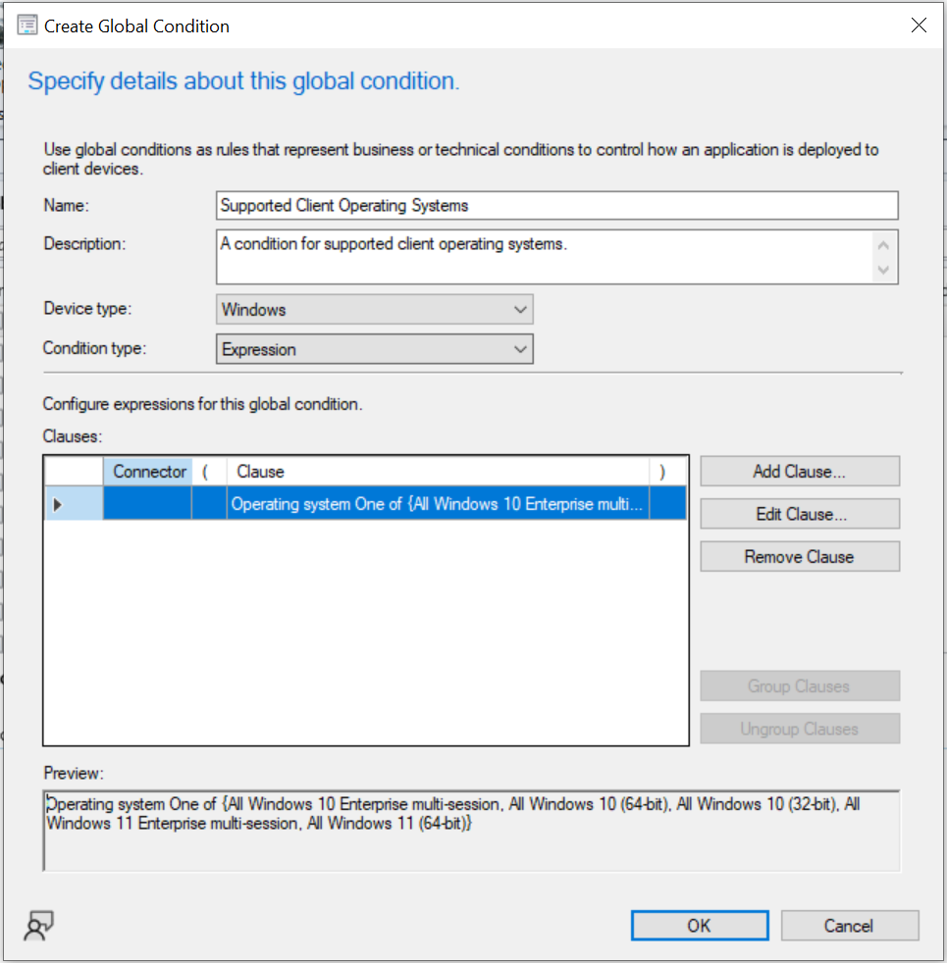Click the Description scroll down arrow
The width and height of the screenshot is (947, 963).
point(883,271)
